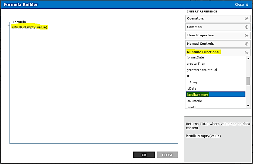The image size is (253, 164).
Task: Select the If function
Action: pyautogui.click(x=188, y=76)
